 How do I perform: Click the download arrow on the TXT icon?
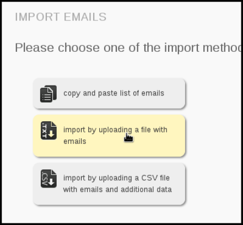(x=51, y=134)
